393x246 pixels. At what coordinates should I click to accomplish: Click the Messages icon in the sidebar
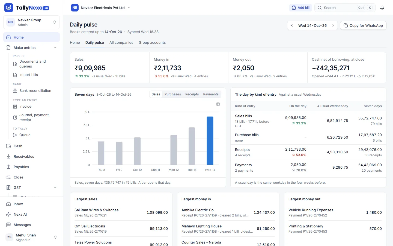(8, 225)
